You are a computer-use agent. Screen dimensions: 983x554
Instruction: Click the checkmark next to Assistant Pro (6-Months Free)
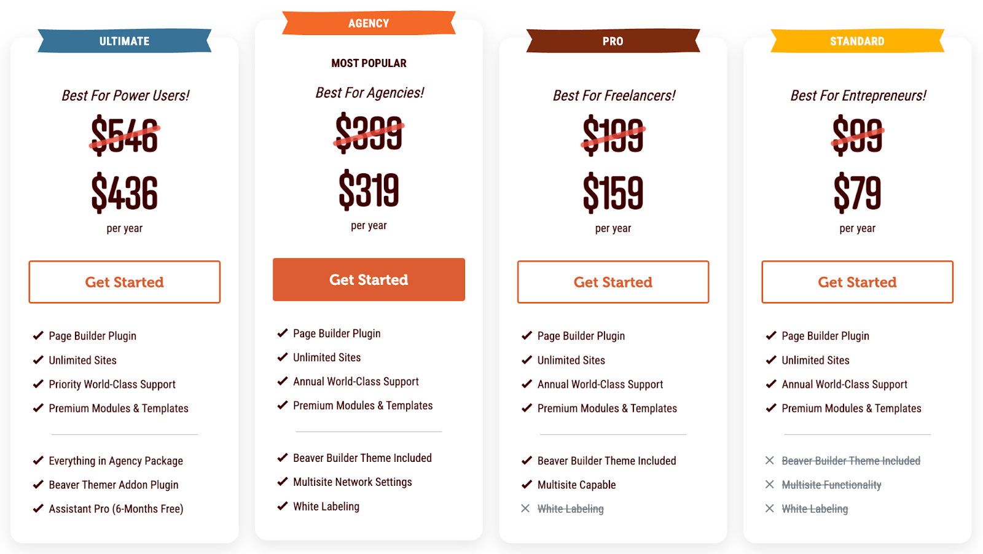click(x=37, y=509)
